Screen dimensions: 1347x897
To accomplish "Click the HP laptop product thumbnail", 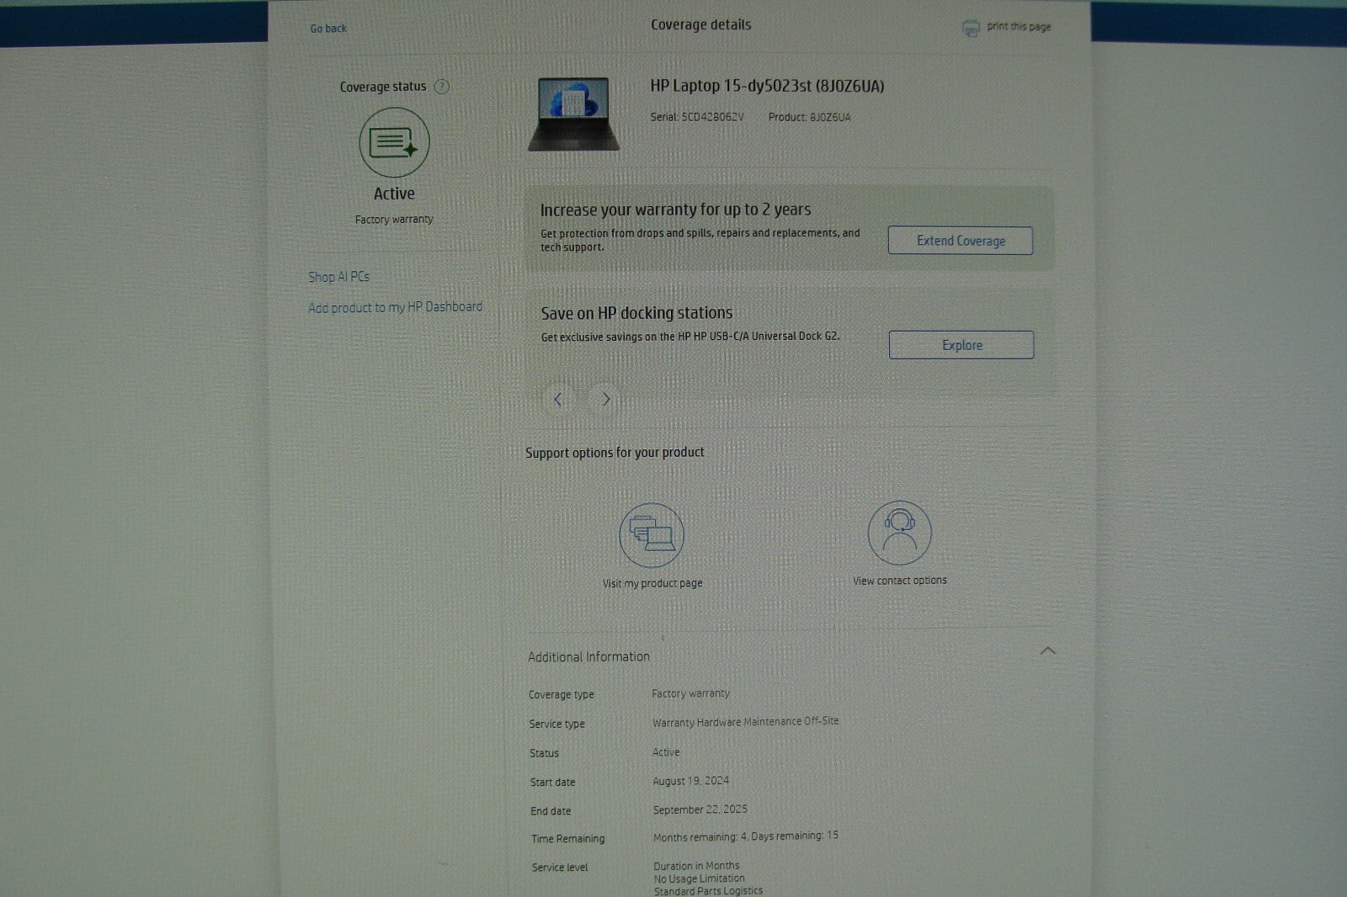I will tap(573, 114).
